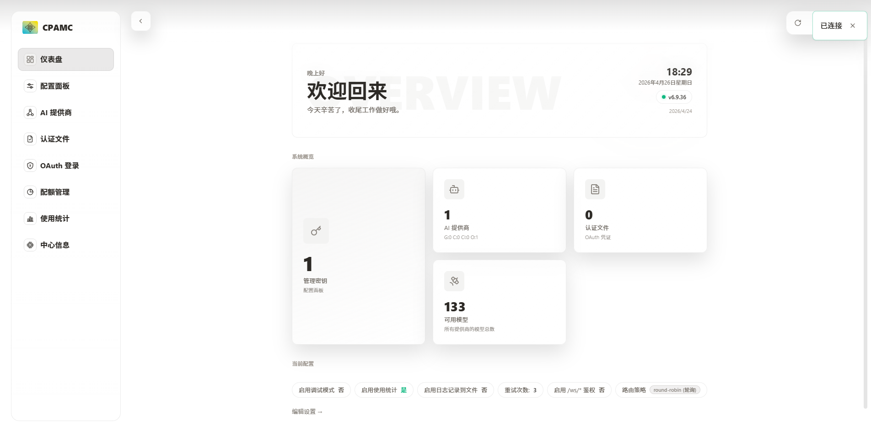Click the robot icon in AI 提供商 card

point(454,189)
